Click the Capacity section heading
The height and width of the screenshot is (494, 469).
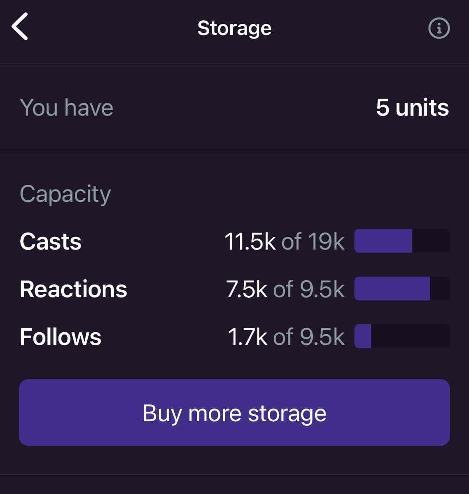(65, 194)
